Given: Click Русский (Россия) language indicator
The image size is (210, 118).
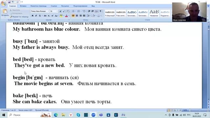Looking at the screenshot, I should pyautogui.click(x=42, y=110).
